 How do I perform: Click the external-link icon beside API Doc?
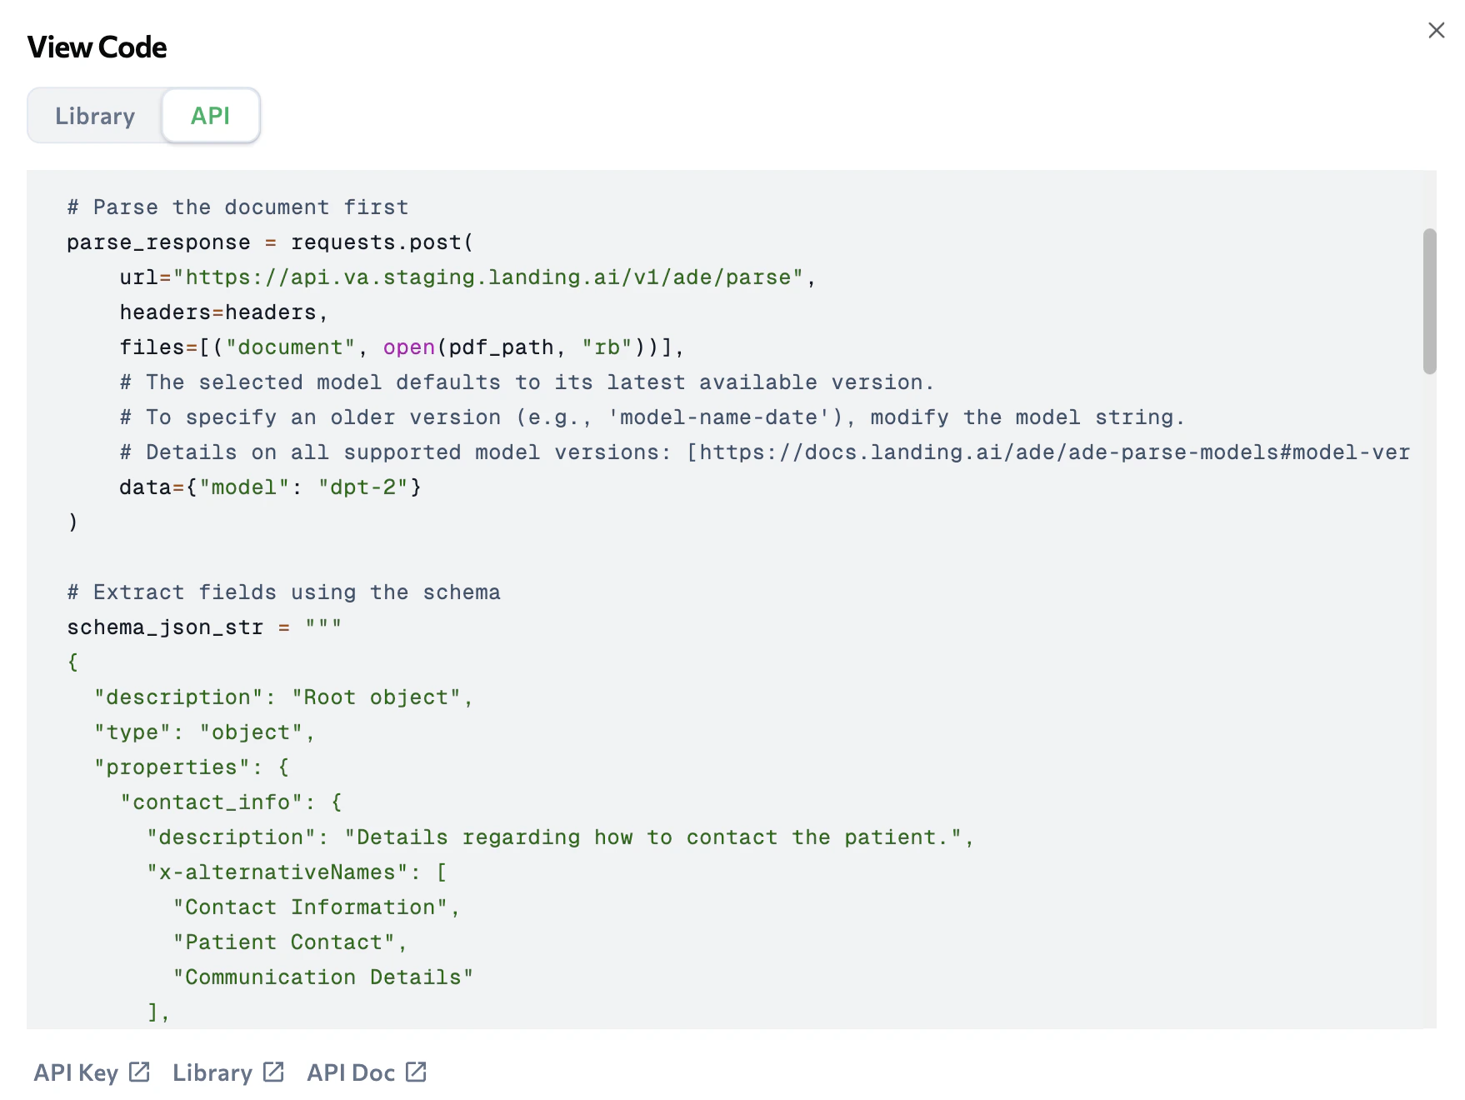(416, 1072)
